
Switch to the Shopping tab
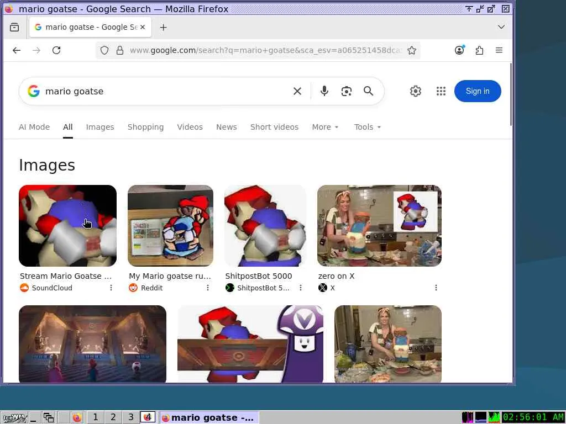pos(145,127)
